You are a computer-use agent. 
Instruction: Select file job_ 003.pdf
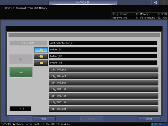pos(104,83)
